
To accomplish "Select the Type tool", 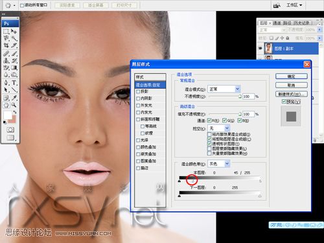I will (14, 82).
